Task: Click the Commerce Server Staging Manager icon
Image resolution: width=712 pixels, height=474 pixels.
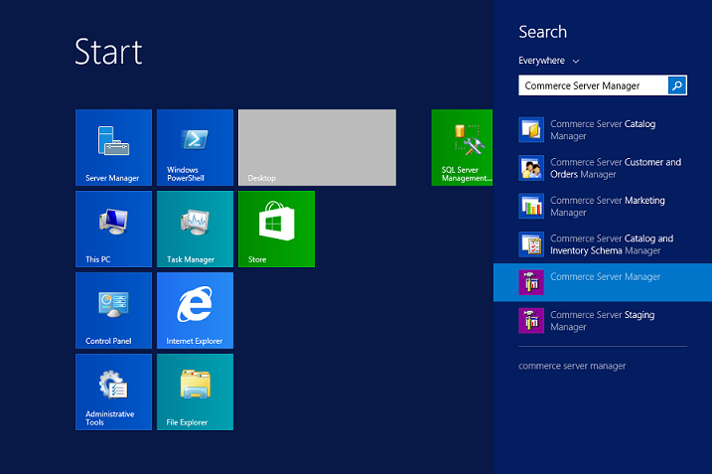Action: coord(531,320)
